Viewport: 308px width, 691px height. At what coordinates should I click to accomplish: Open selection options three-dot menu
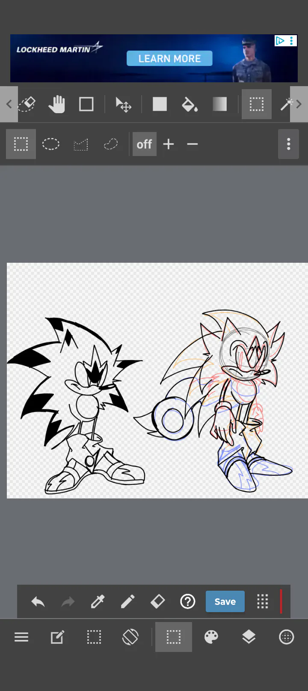[x=289, y=144]
